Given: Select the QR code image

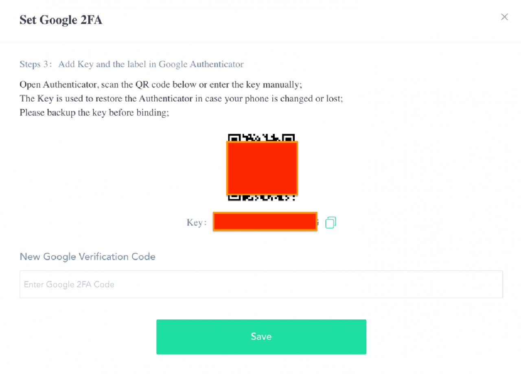Looking at the screenshot, I should point(261,167).
